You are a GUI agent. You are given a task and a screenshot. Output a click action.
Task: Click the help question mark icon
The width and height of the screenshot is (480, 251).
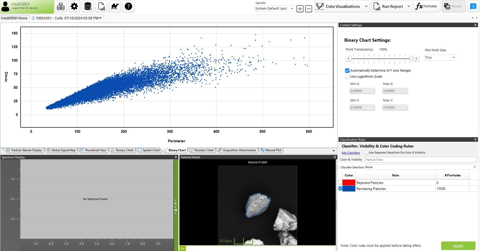point(128,6)
